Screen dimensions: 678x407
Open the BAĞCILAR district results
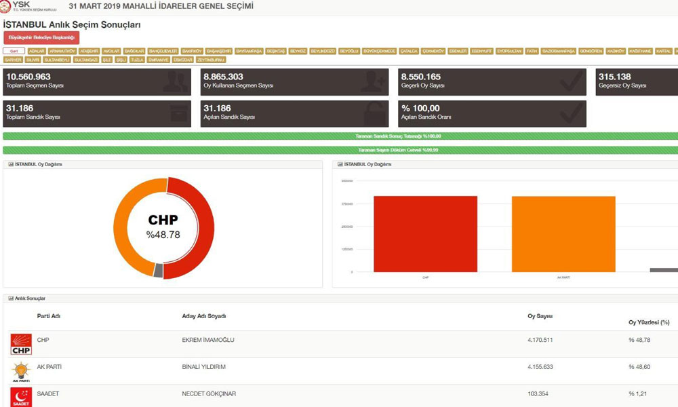click(134, 51)
